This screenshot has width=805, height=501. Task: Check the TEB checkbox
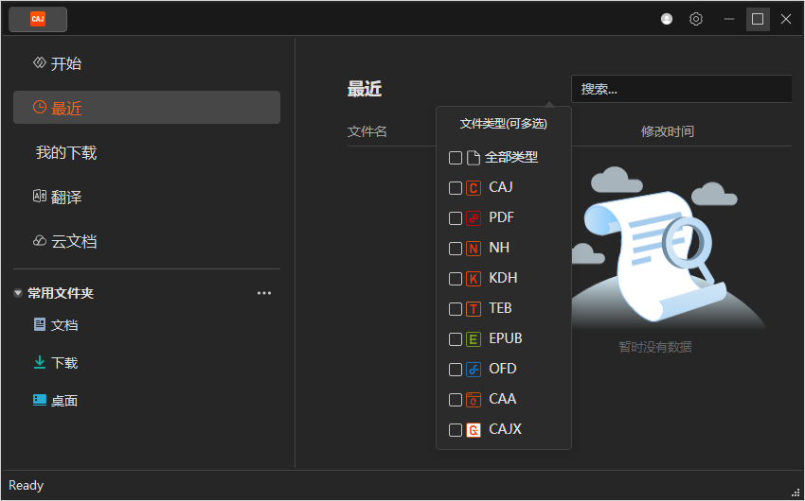456,309
